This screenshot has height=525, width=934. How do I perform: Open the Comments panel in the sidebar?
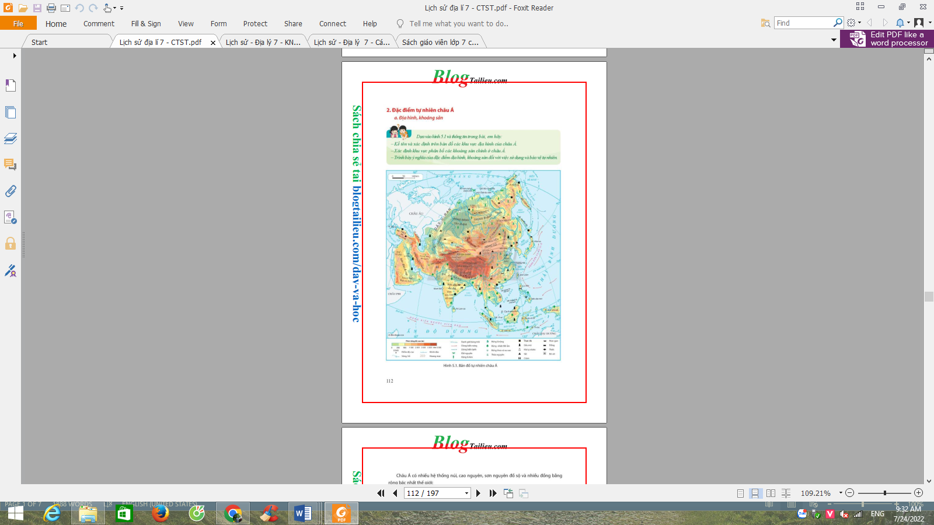pos(11,164)
